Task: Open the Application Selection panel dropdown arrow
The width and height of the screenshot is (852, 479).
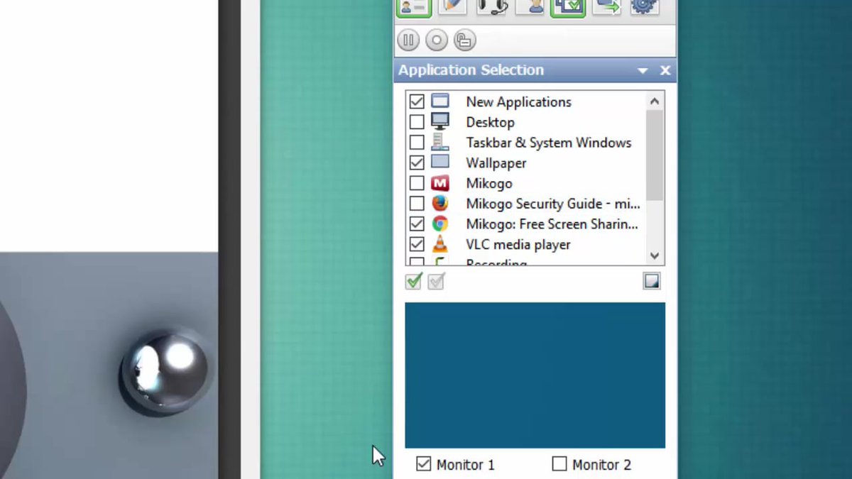Action: click(643, 70)
